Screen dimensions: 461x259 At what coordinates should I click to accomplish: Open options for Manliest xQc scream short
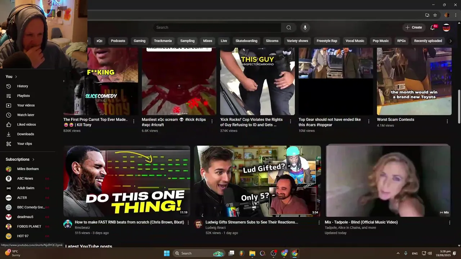pos(212,122)
